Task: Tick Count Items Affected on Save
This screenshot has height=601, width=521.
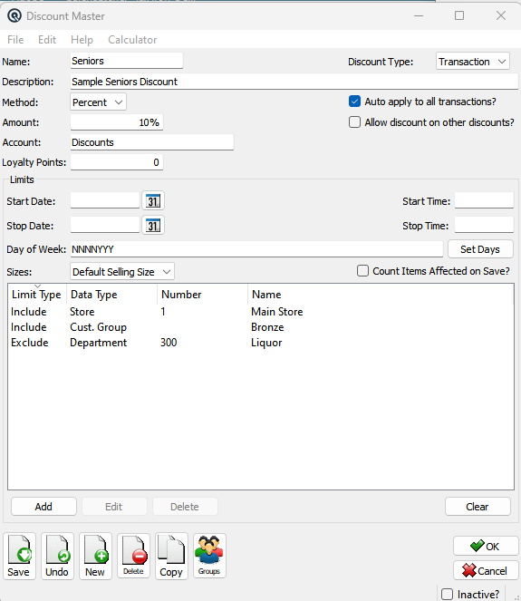Action: pyautogui.click(x=362, y=271)
